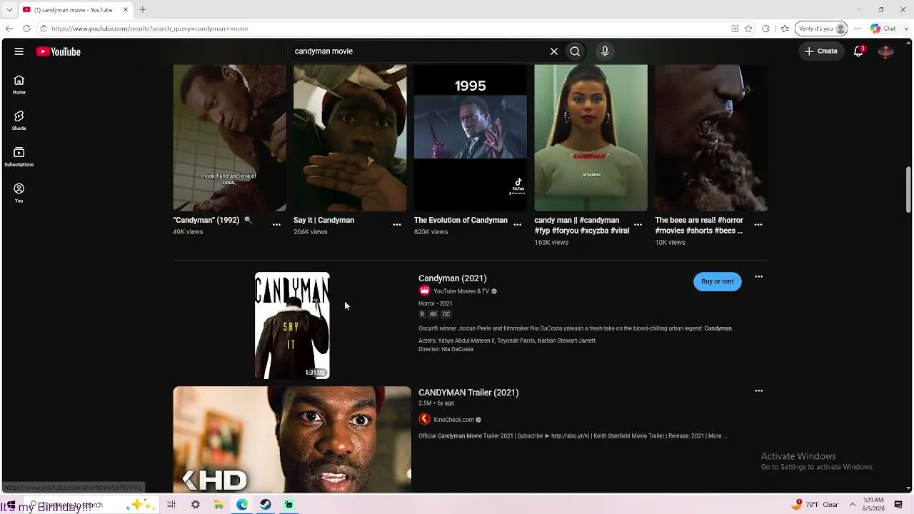
Task: Open the 70°F Clear weather widget
Action: coord(816,505)
